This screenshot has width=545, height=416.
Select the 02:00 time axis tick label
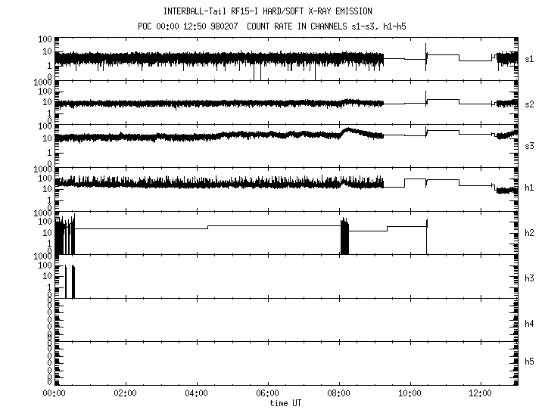124,393
